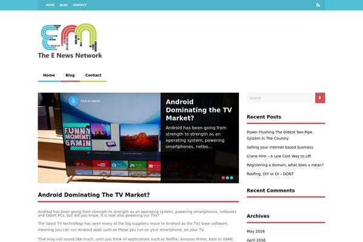363x242 pixels.
Task: Click slider excerpt starting 'Android has been going'
Action: coord(196,137)
